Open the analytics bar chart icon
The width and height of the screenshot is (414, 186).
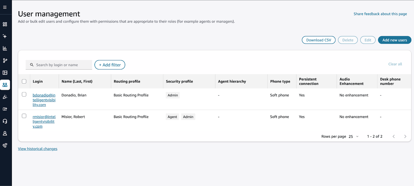[x=5, y=48]
